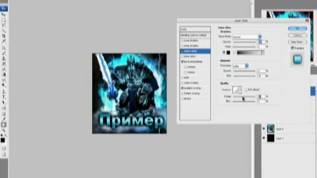
Task: Click the Range value field
Action: (261, 97)
